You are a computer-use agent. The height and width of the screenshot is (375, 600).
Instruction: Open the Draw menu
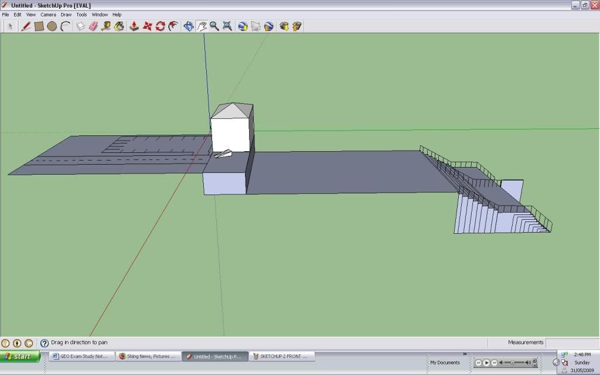tap(66, 15)
